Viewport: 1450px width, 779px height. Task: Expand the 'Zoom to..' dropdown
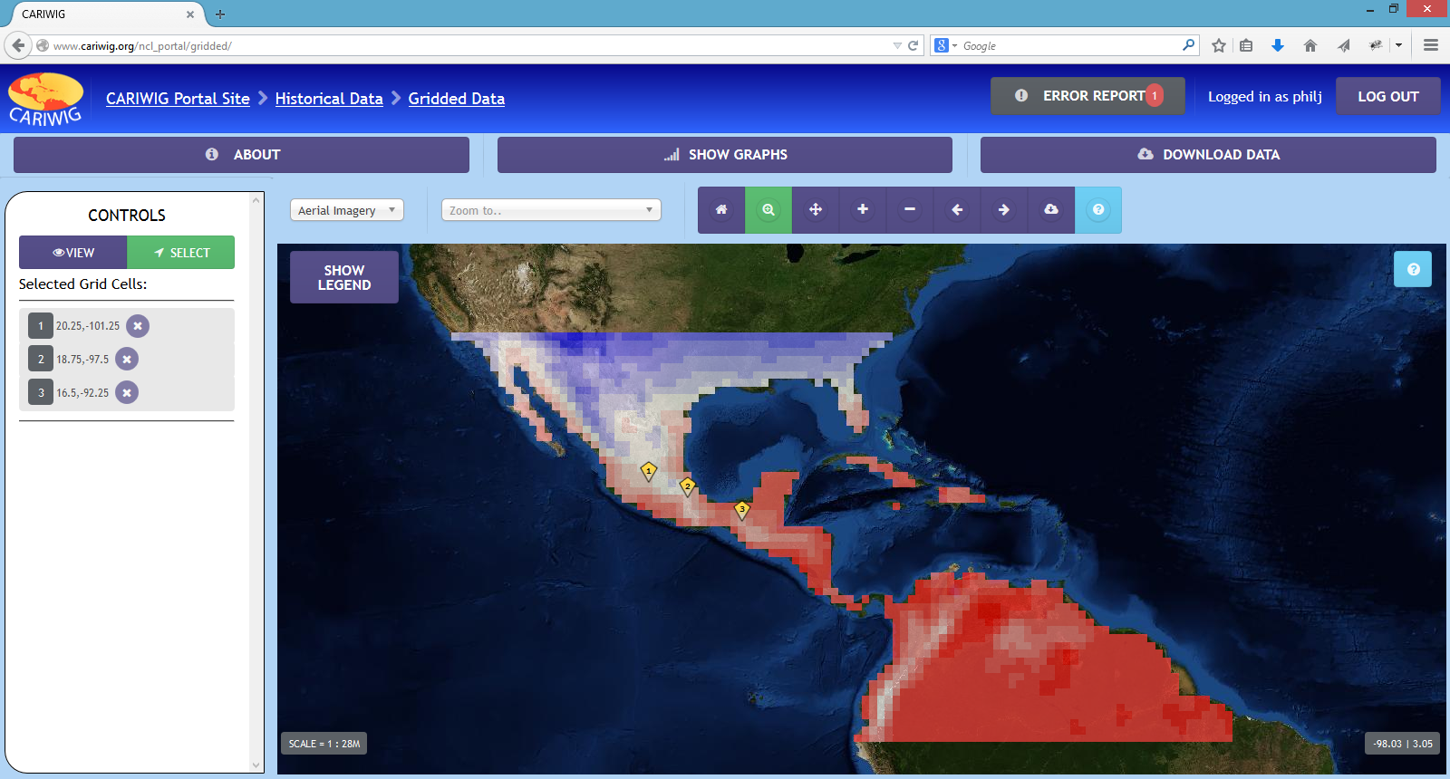tap(551, 210)
